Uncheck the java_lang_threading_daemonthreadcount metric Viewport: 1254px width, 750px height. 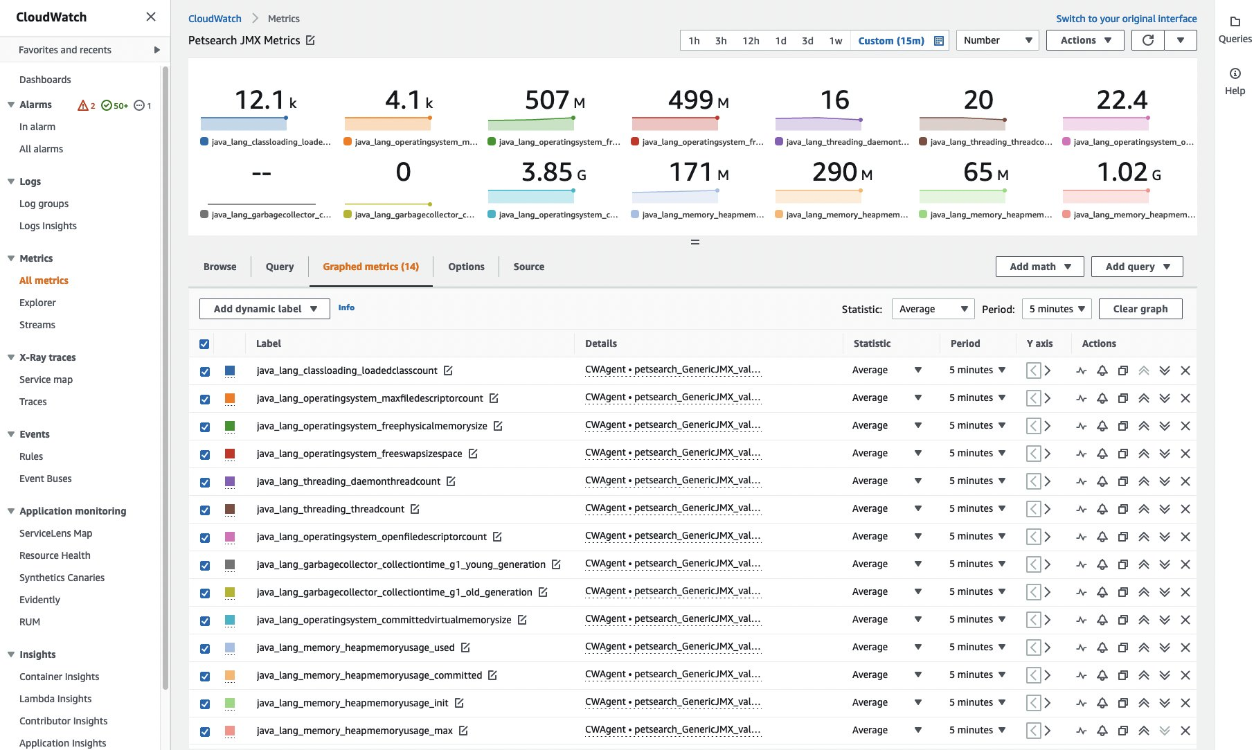point(205,481)
